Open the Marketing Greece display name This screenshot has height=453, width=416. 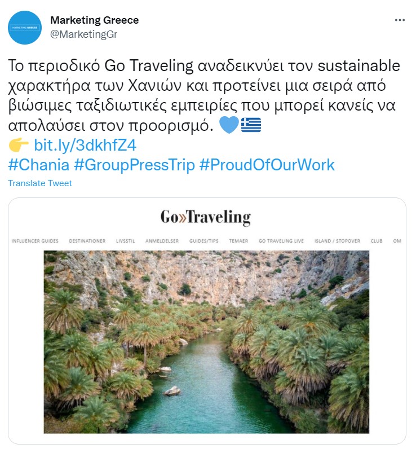coord(95,20)
